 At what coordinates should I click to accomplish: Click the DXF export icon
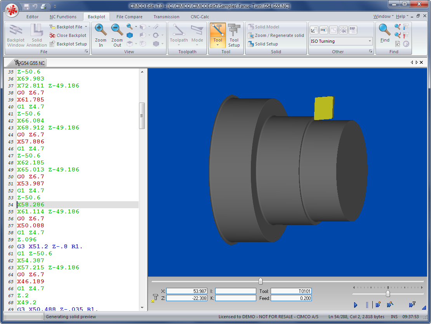353,30
